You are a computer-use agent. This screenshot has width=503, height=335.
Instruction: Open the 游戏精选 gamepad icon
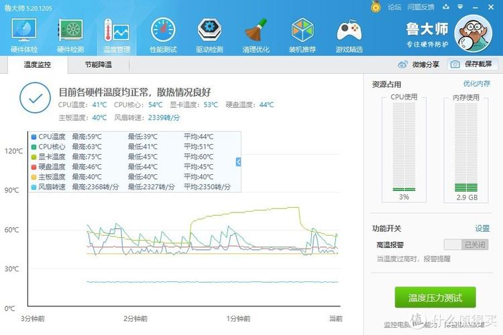coord(349,32)
